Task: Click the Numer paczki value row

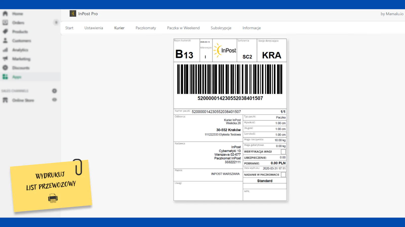Action: click(x=216, y=111)
